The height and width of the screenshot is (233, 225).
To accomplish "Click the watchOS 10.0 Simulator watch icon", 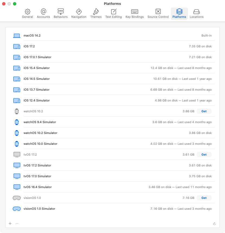I will pos(17,144).
